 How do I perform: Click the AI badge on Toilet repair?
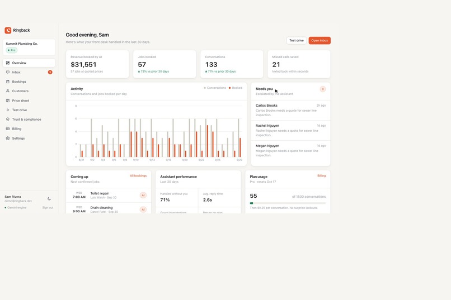[x=143, y=195]
